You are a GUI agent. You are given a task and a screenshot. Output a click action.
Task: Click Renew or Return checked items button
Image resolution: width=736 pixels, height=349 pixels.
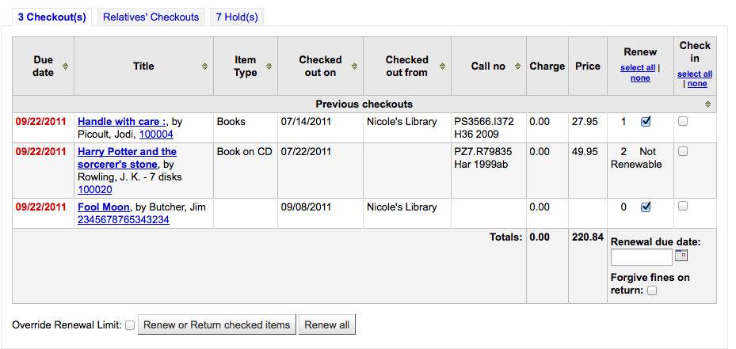pos(217,324)
